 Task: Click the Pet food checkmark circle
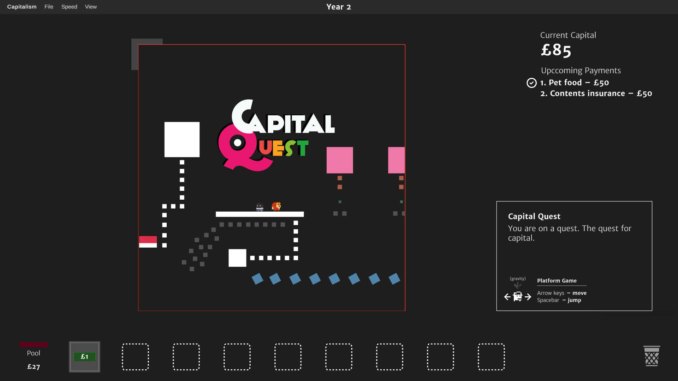531,83
